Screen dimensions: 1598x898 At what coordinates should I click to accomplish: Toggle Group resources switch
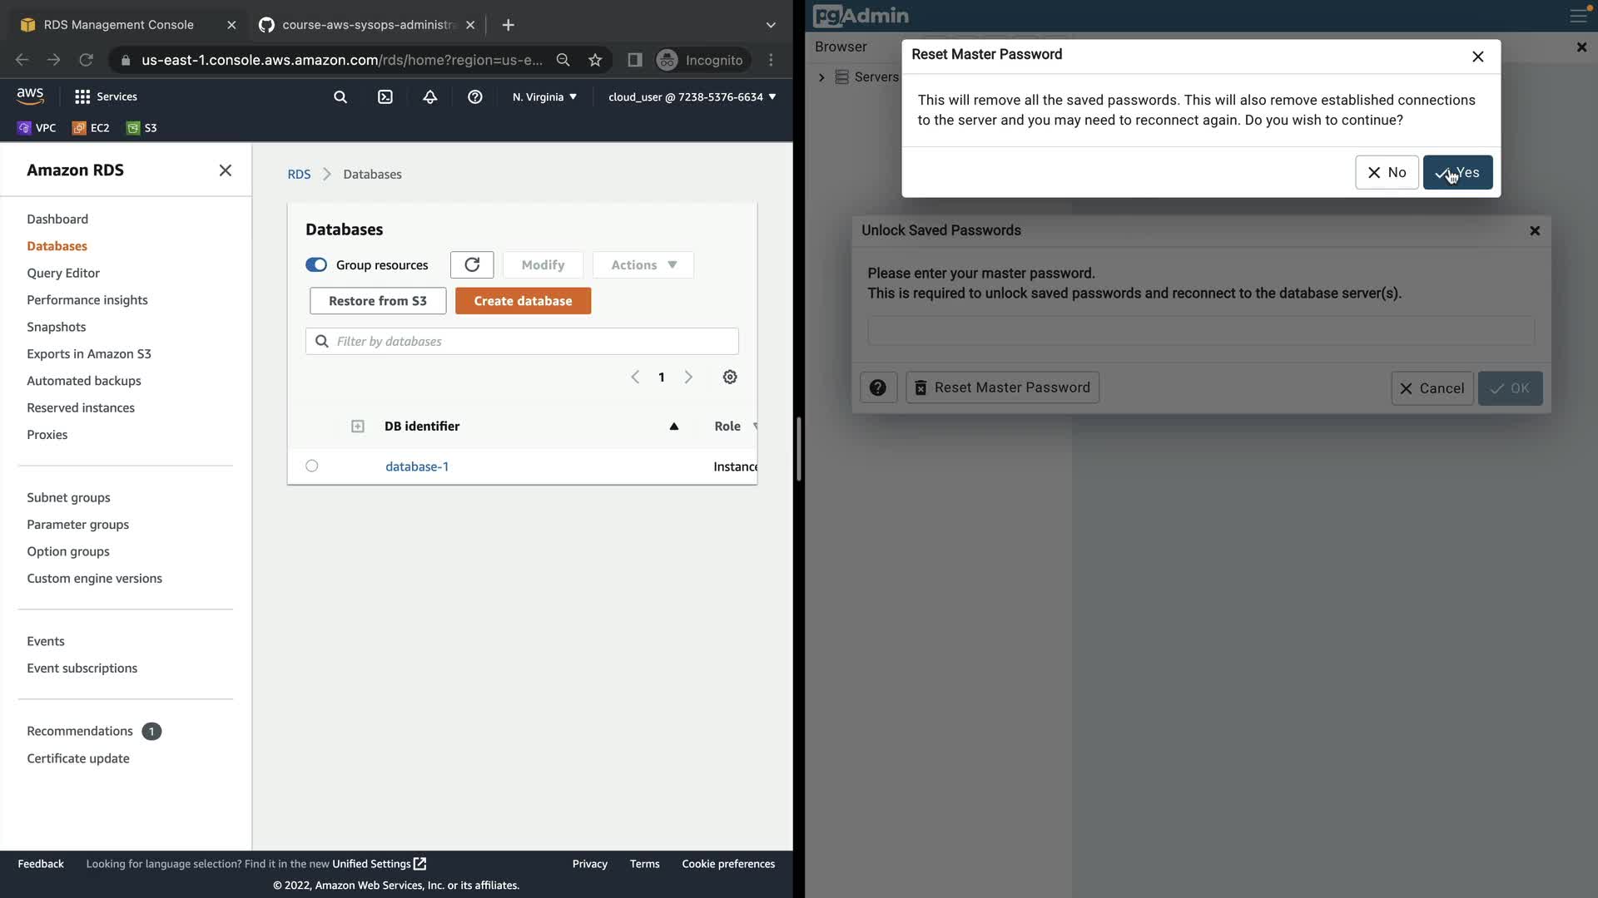pos(316,264)
